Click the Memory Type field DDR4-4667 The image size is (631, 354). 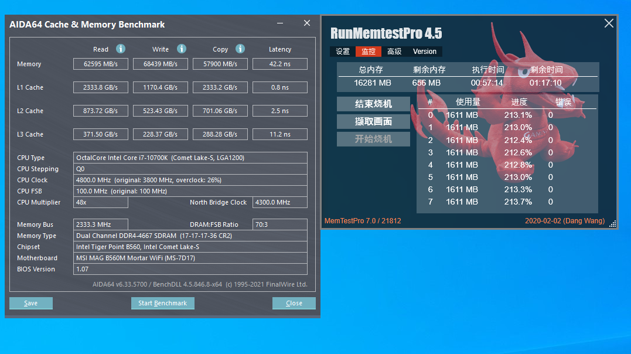pos(190,236)
